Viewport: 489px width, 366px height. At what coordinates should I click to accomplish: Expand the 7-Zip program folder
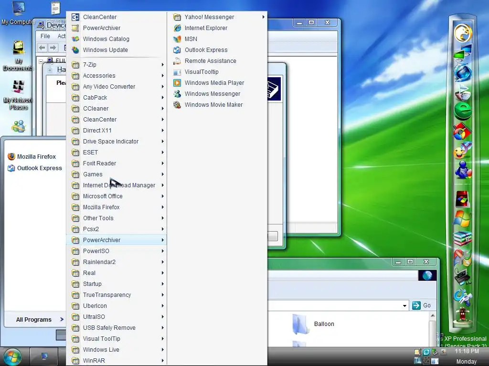(117, 65)
